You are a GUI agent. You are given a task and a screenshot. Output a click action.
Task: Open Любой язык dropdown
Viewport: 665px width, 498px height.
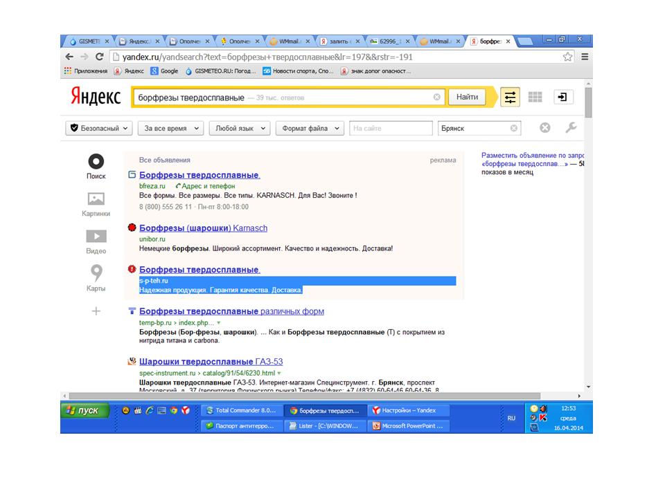coord(240,128)
